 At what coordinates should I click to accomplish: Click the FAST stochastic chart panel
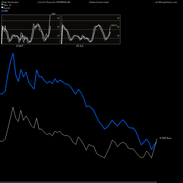31,29
